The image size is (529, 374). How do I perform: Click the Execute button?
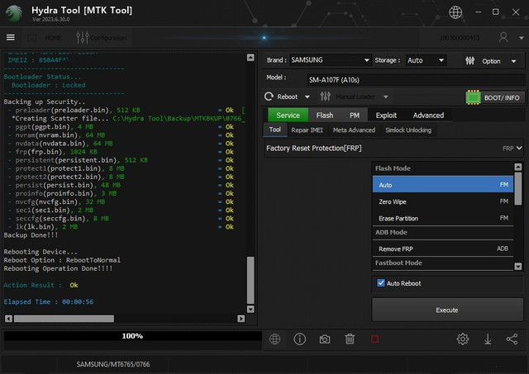pos(447,310)
